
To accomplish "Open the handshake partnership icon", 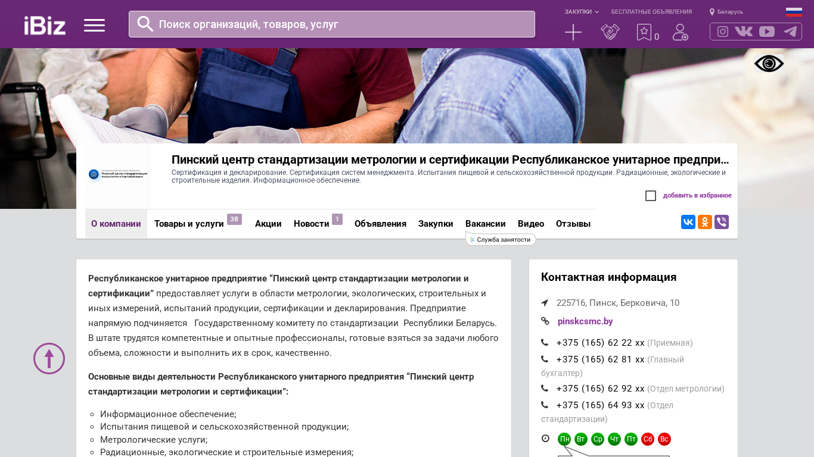I will [x=610, y=32].
